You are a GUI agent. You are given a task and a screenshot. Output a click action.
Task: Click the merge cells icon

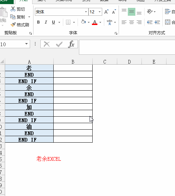tap(167, 22)
